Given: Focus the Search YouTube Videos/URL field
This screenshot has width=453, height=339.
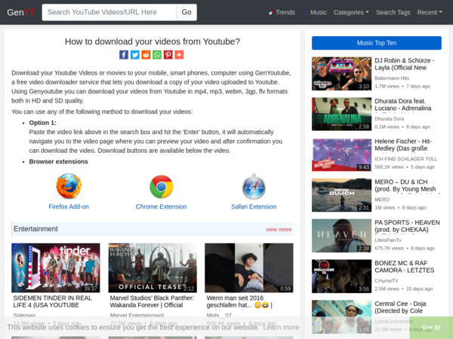Looking at the screenshot, I should 109,12.
